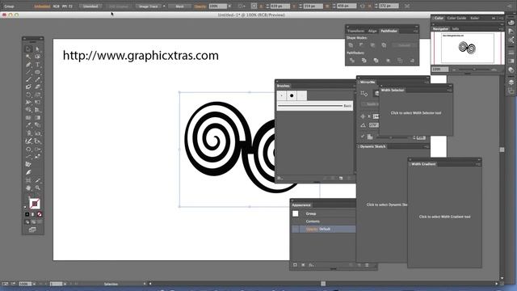Screen dimensions: 517x291
Task: Select the Zoom magnifier tool
Action: tap(37, 188)
